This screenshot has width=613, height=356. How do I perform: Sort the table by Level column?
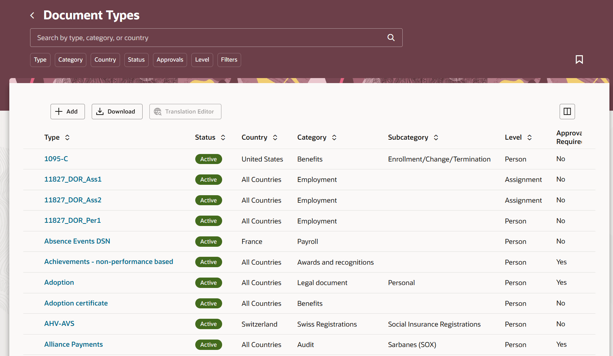pyautogui.click(x=530, y=137)
